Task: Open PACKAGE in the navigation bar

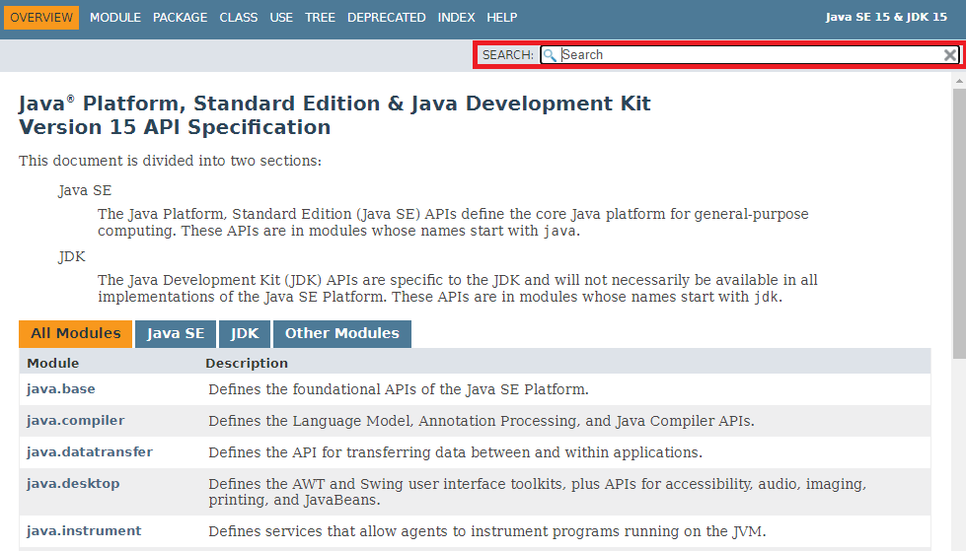Action: pos(180,17)
